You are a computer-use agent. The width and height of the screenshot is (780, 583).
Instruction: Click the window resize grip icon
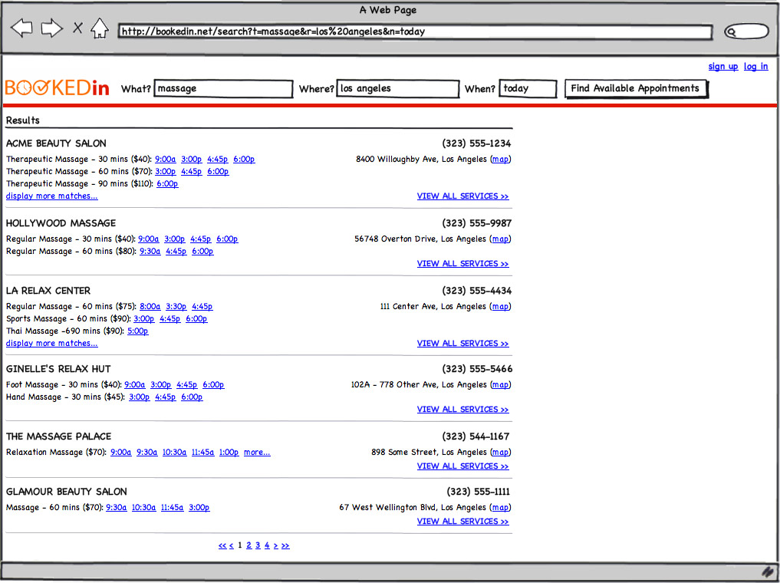click(x=768, y=572)
